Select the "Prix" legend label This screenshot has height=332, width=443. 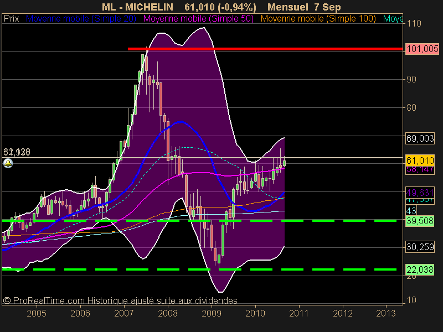pos(11,19)
